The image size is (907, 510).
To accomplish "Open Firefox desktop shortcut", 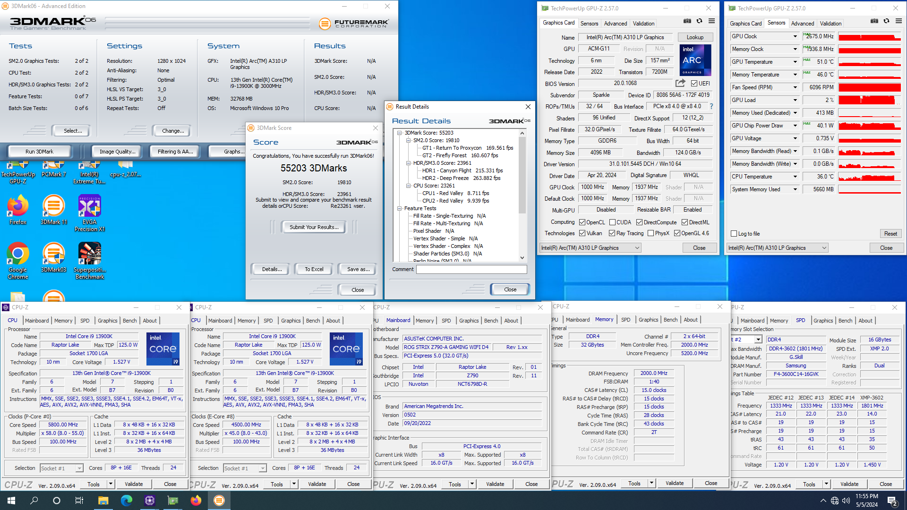I will tap(17, 210).
